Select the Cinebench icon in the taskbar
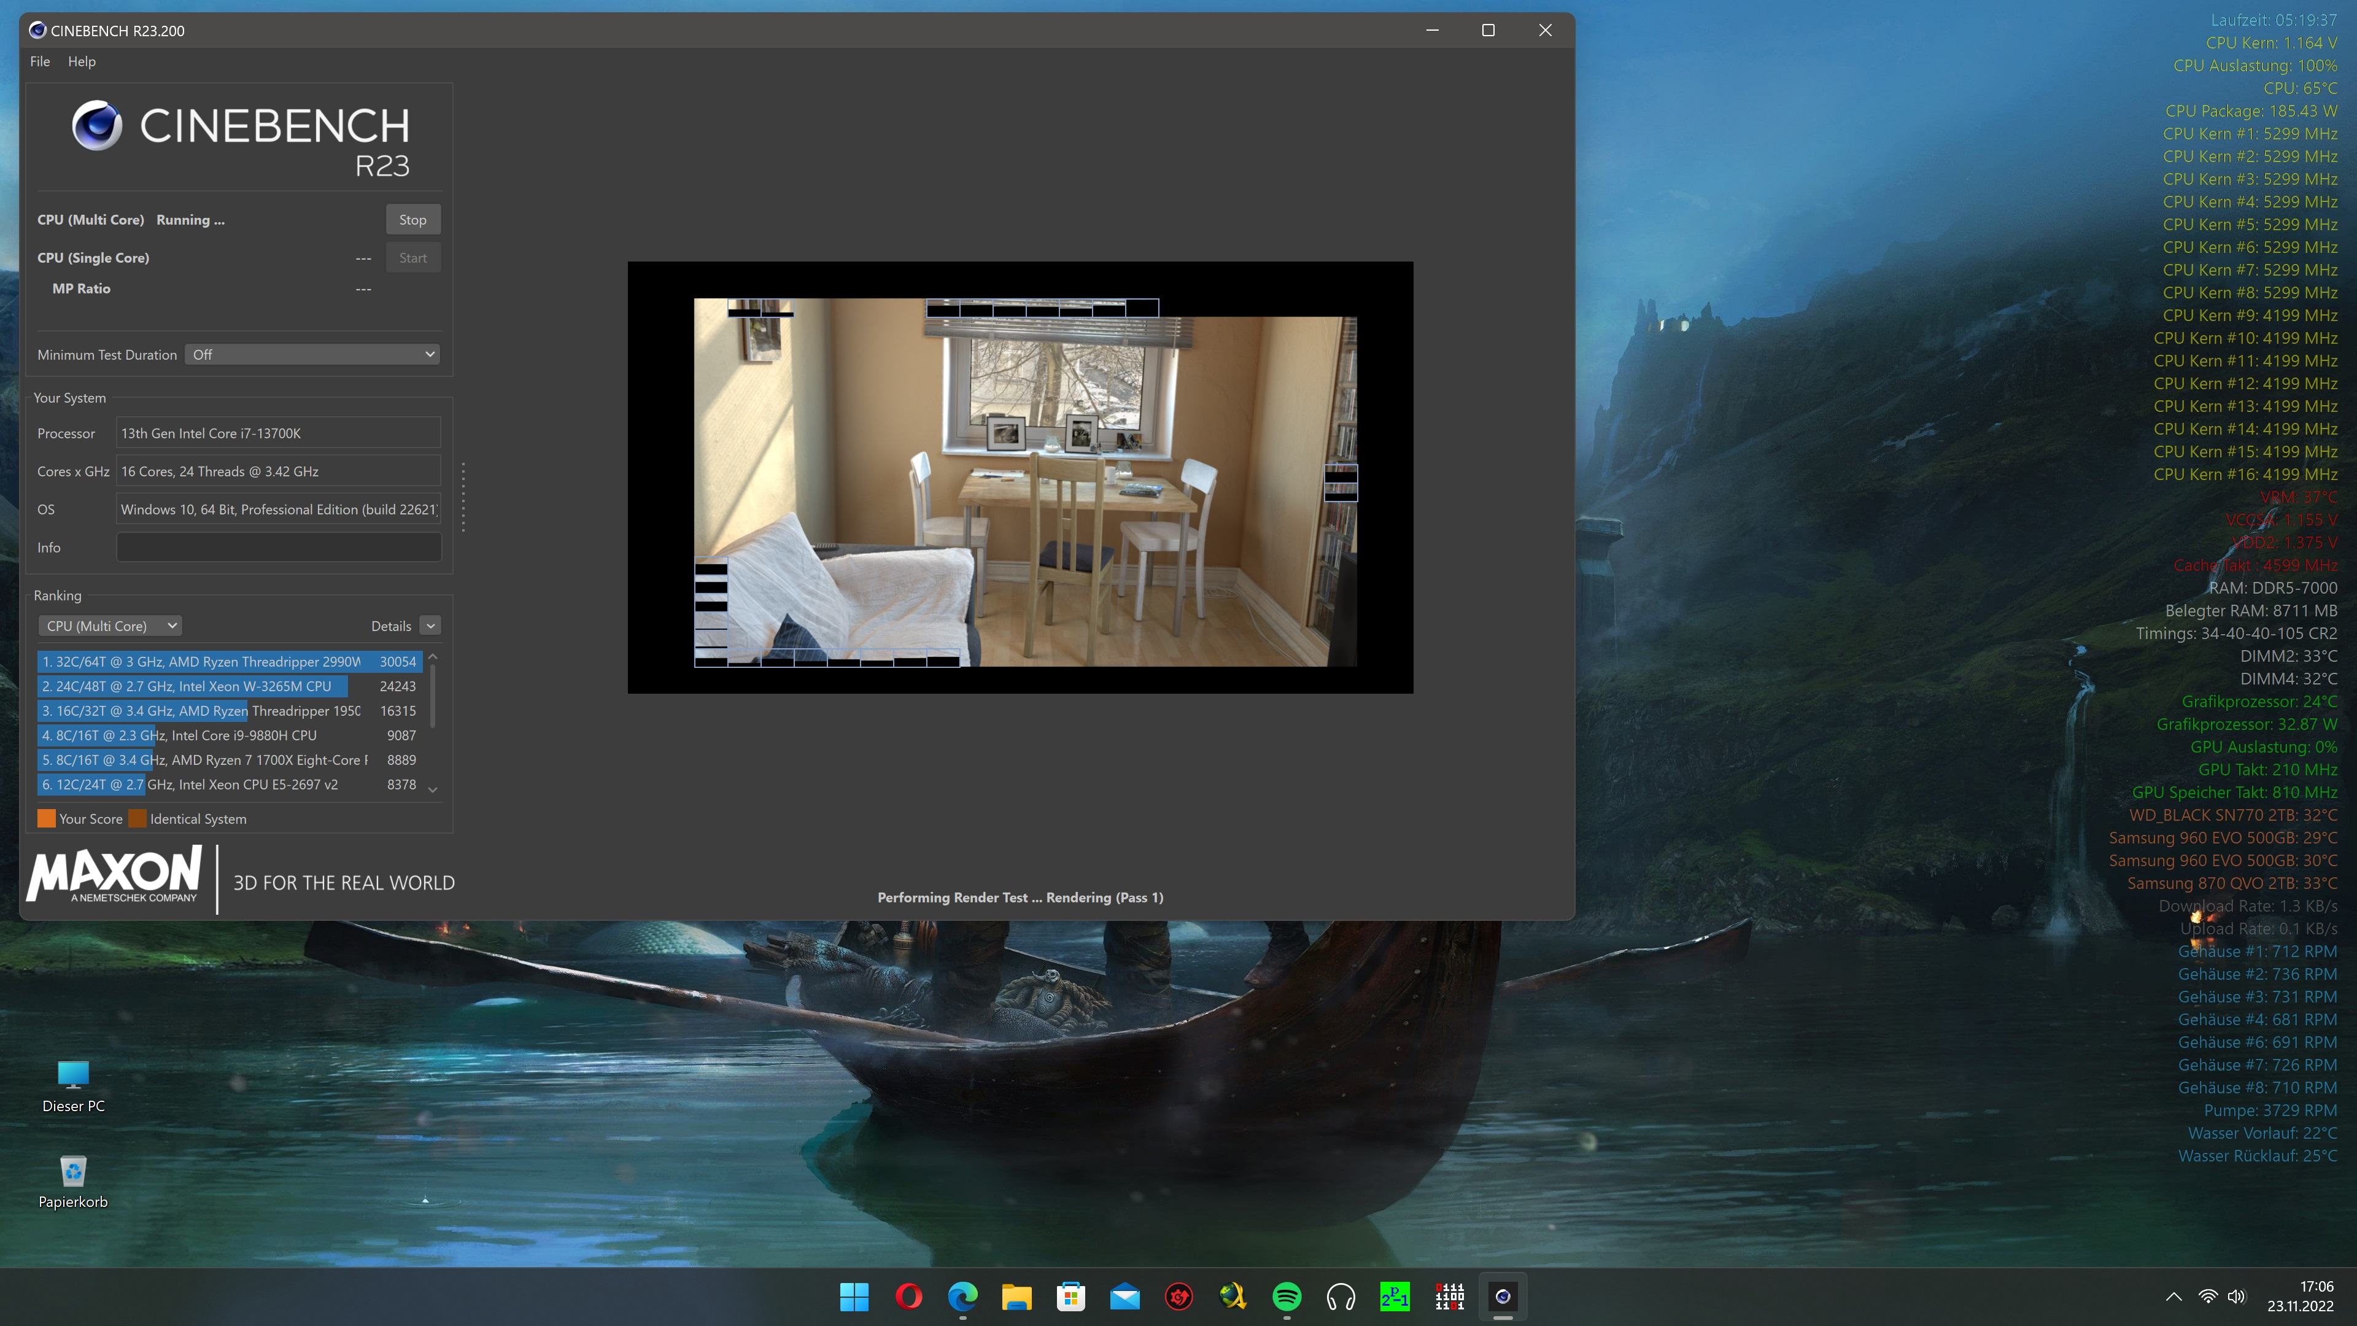 coord(1503,1296)
